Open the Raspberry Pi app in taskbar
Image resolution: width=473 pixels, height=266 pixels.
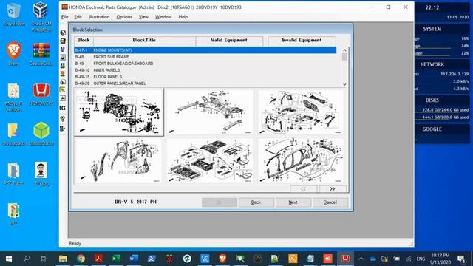[169, 259]
